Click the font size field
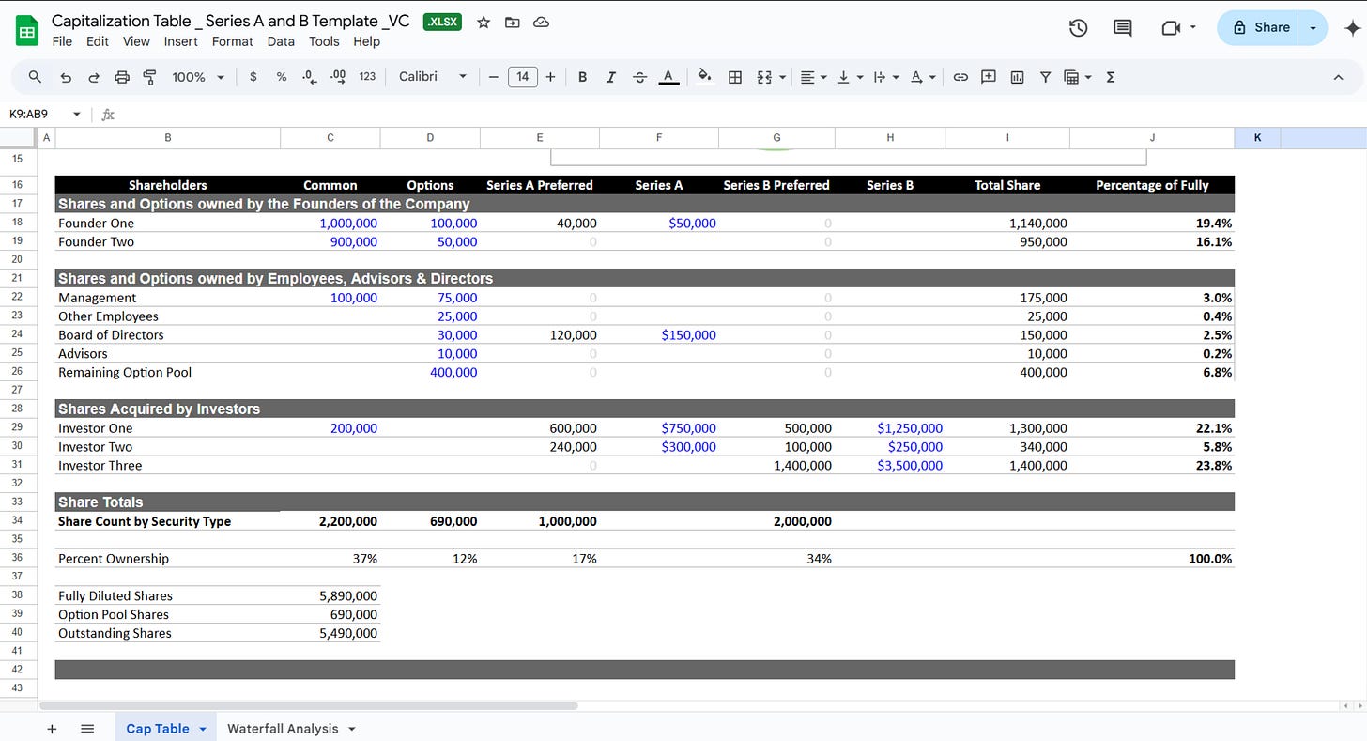 coord(523,77)
